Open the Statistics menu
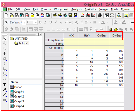137x112 pixels. pyautogui.click(x=90, y=9)
